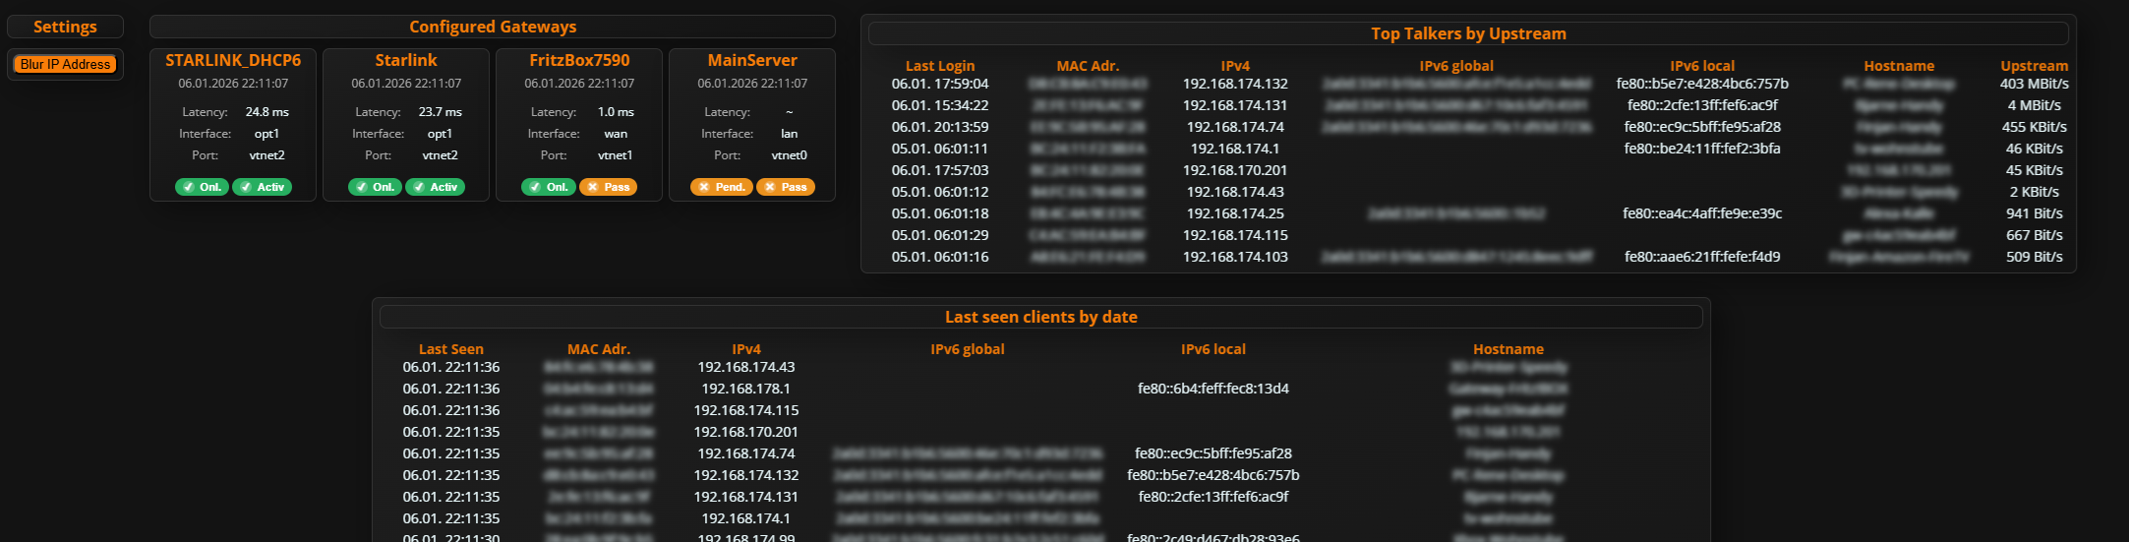This screenshot has width=2129, height=542.
Task: Click the Activ badge on STARLINK_DHCP6
Action: pos(262,187)
